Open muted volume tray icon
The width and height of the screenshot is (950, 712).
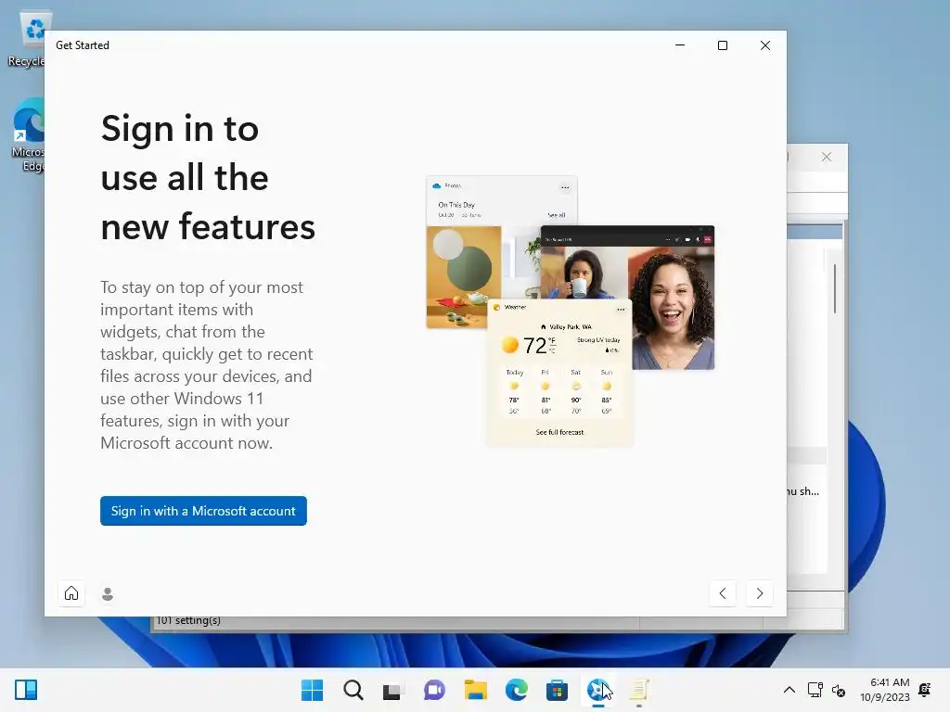click(x=839, y=690)
